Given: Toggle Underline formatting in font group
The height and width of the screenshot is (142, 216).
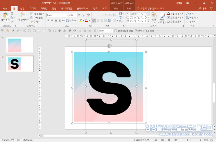Looking at the screenshot, I should coord(56,20).
